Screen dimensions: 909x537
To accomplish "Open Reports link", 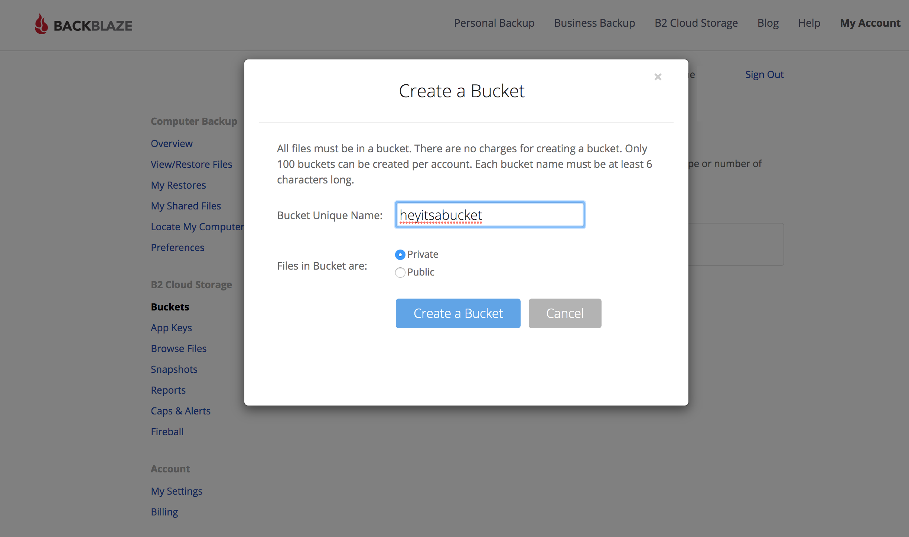I will (x=168, y=390).
